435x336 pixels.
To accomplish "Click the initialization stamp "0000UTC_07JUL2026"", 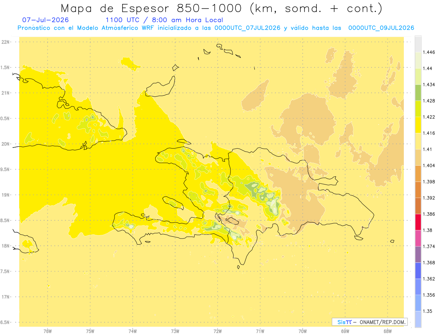I will [247, 28].
